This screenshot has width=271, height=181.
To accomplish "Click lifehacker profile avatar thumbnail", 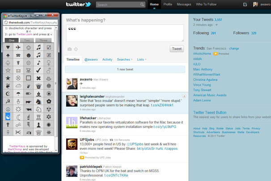I will [72, 123].
